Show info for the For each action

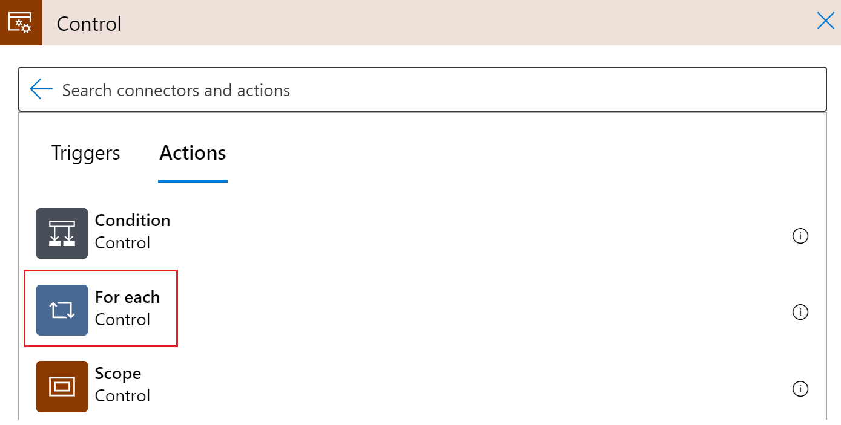coord(800,312)
